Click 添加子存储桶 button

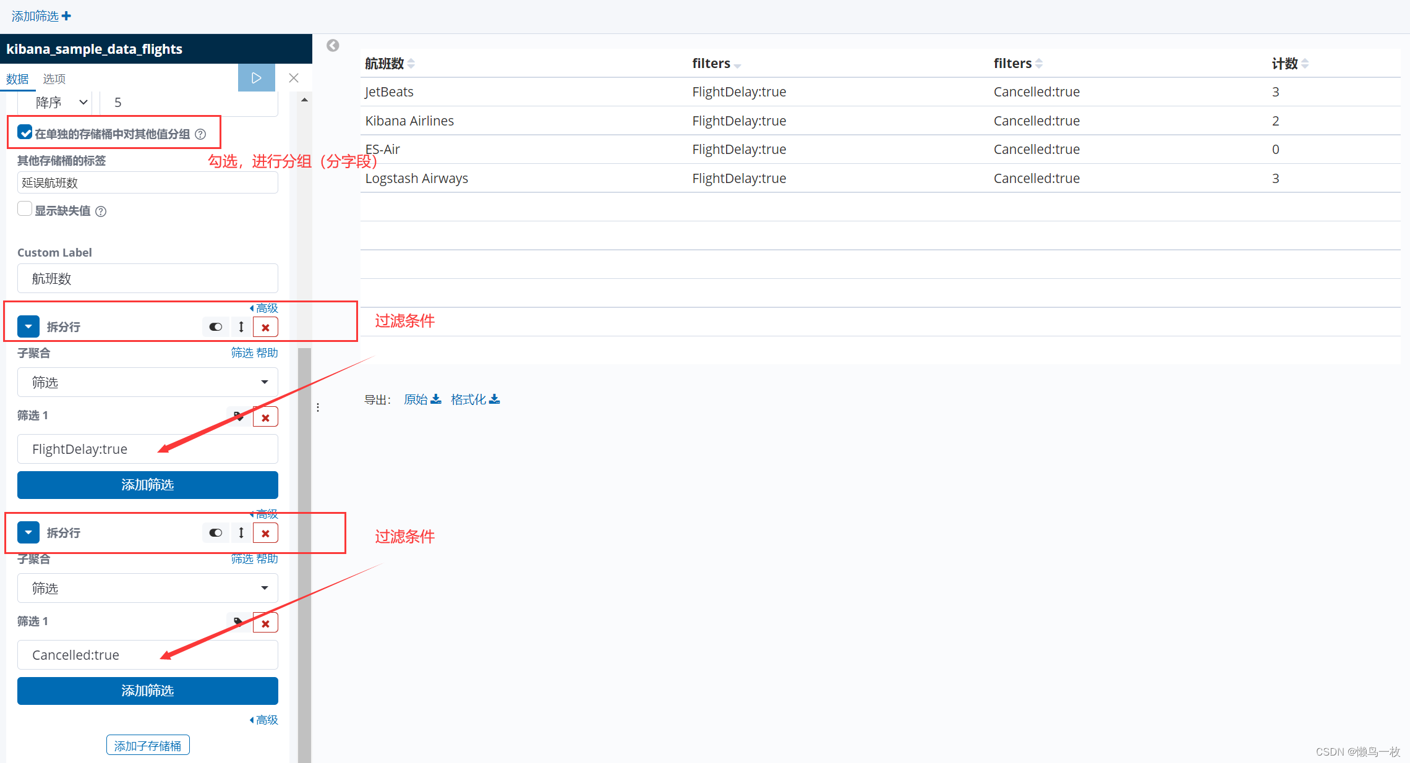coord(147,746)
